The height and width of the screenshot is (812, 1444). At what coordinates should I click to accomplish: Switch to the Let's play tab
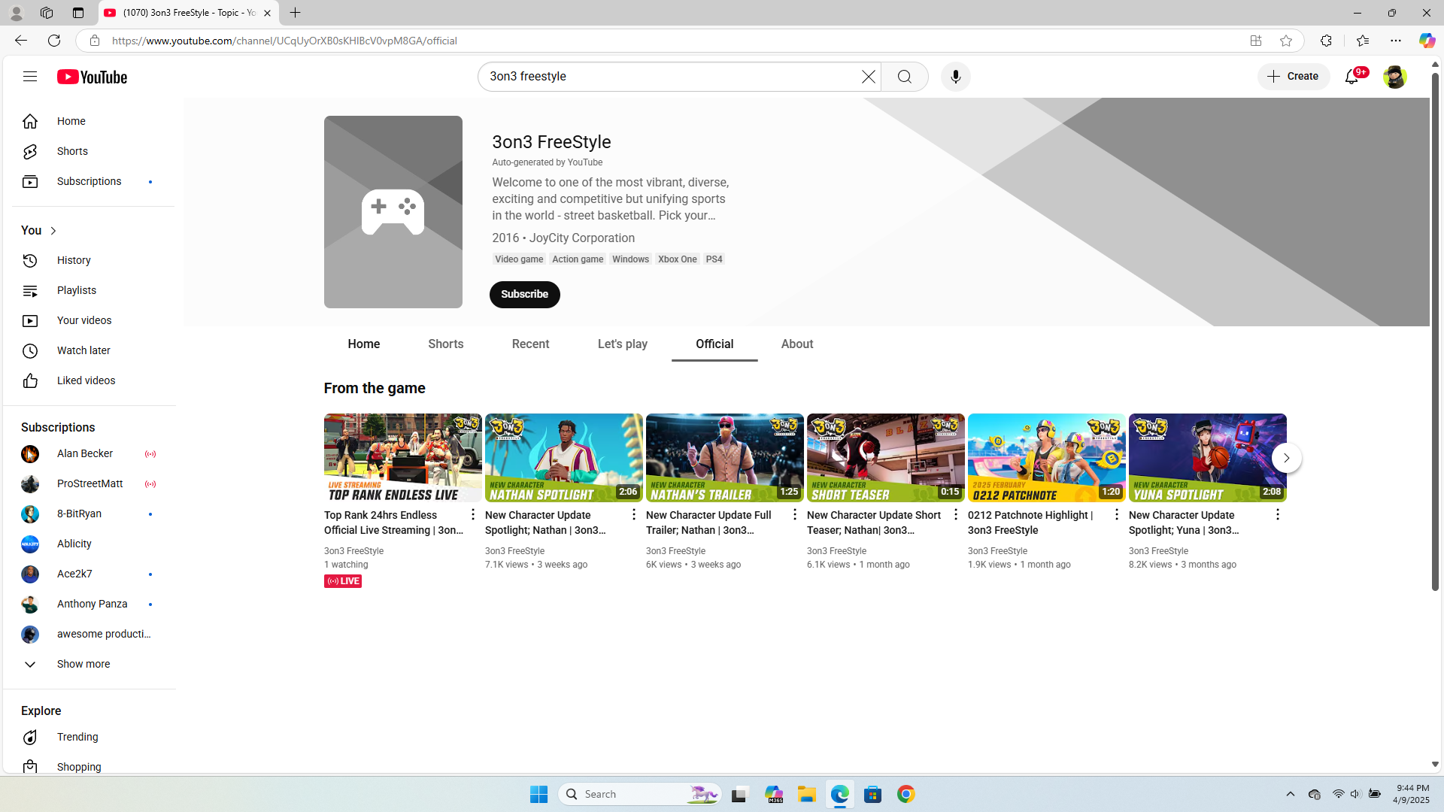pyautogui.click(x=623, y=344)
